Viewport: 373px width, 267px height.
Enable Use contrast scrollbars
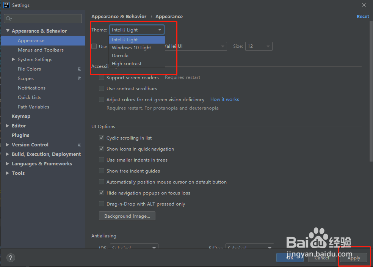tap(102, 88)
